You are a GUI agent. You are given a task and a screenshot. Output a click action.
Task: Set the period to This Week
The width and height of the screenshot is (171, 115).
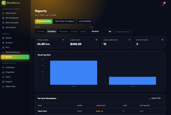tap(41, 31)
